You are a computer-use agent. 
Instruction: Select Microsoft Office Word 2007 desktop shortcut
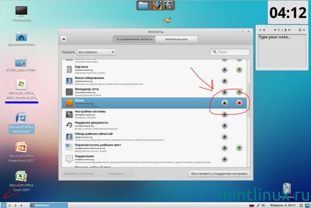[x=21, y=123]
